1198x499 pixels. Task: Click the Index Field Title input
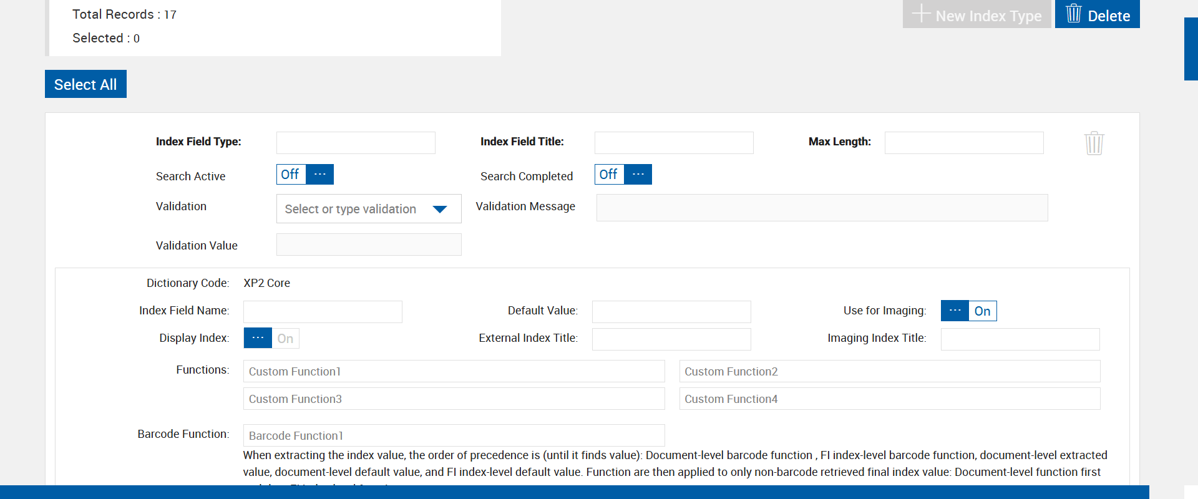674,143
